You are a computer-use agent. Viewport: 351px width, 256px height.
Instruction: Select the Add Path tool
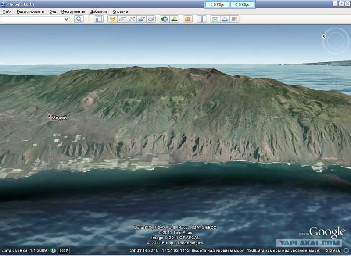coord(132,19)
